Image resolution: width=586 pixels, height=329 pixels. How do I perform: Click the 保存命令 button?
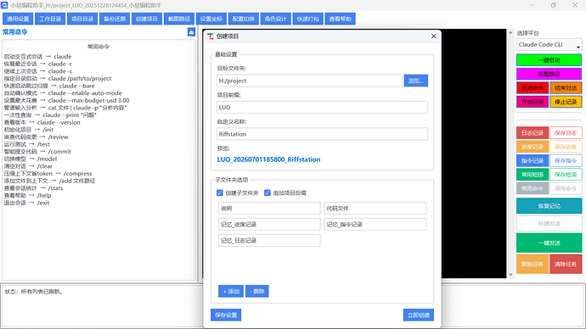[x=566, y=188]
